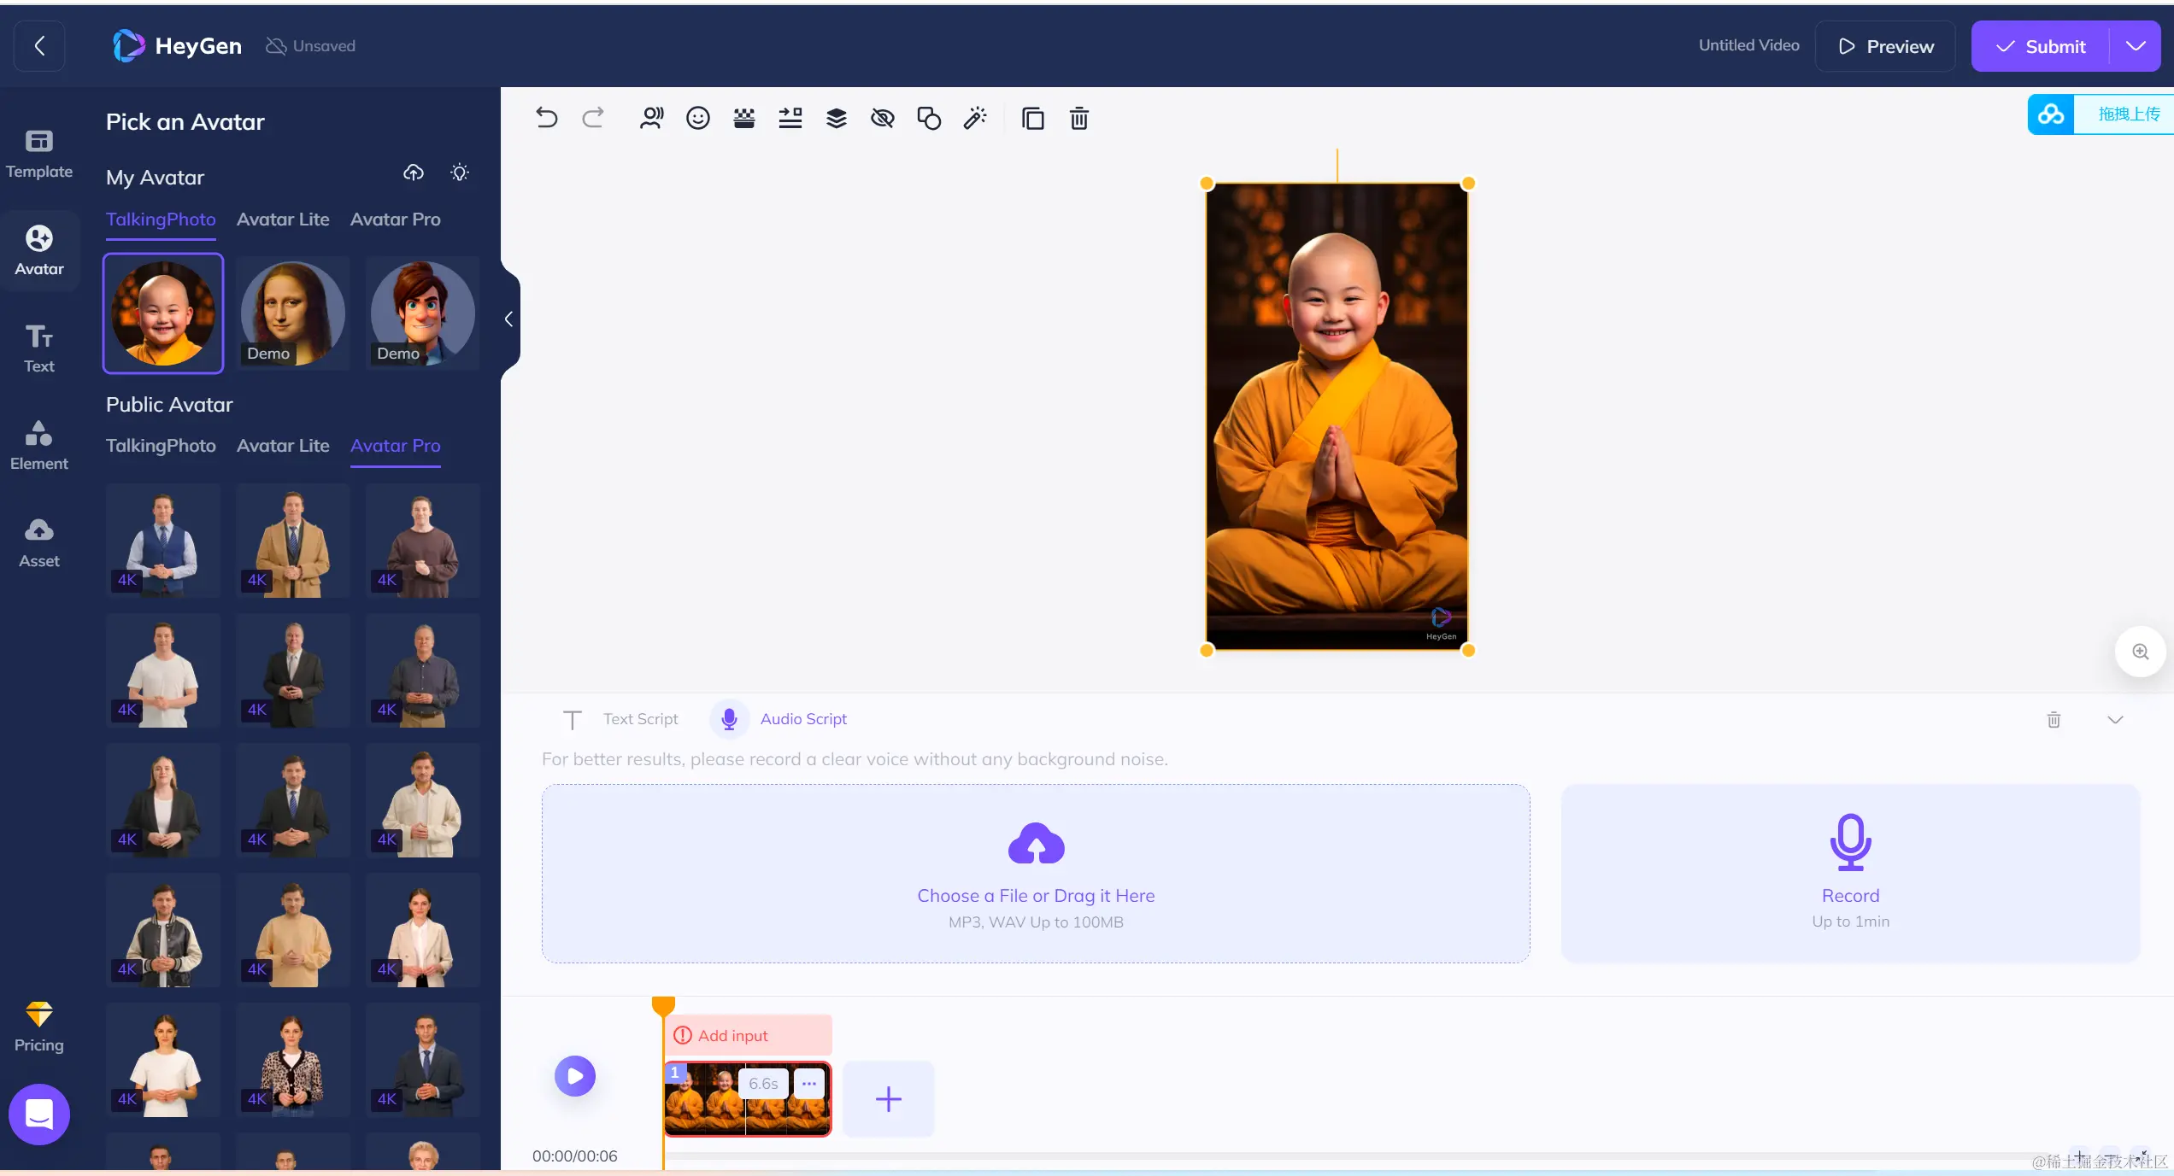Collapse the script panel chevron

[x=2114, y=720]
